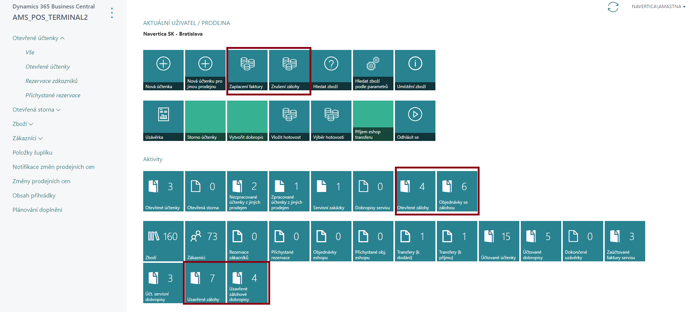Open the Servisní zakázky tile

click(x=331, y=191)
